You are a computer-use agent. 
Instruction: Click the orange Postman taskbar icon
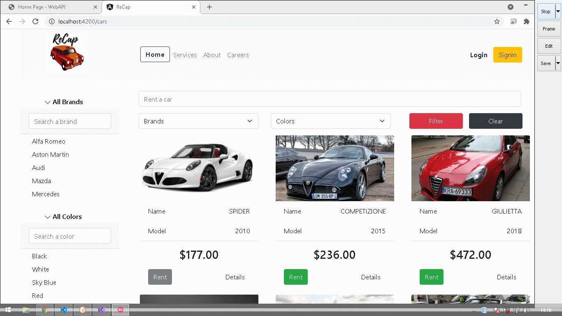coord(83,310)
